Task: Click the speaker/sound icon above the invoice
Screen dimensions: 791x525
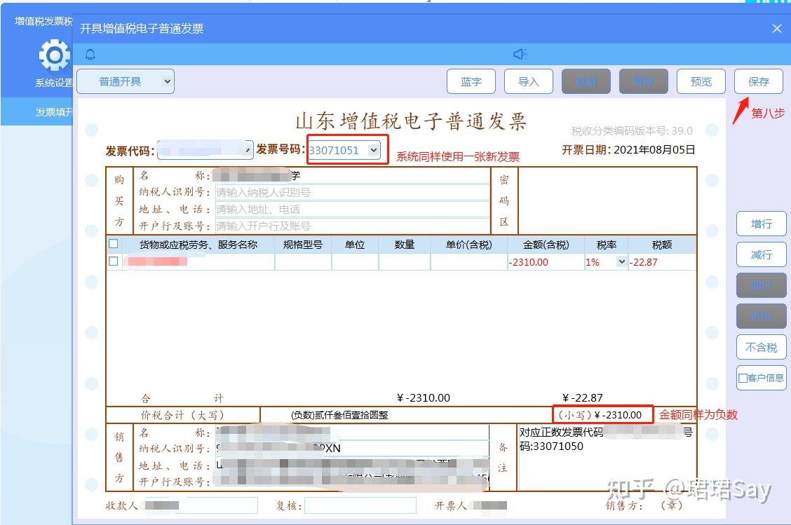Action: pyautogui.click(x=520, y=54)
